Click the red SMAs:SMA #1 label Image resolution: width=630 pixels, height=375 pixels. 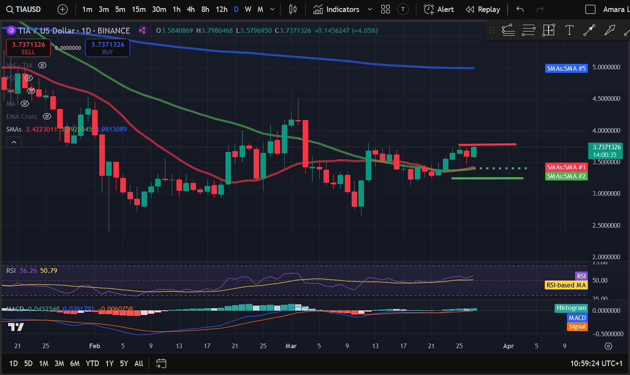click(x=566, y=167)
